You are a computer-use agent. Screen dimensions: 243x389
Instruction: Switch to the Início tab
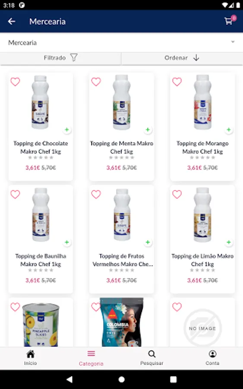31,358
